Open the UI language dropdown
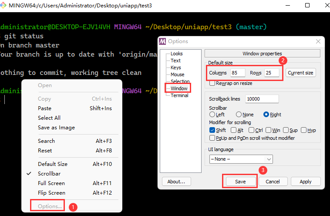This screenshot has height=216, width=330. click(241, 159)
